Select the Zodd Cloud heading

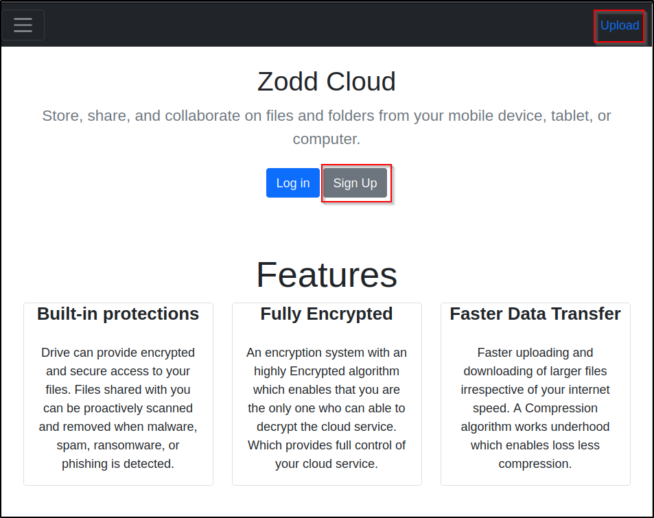327,82
